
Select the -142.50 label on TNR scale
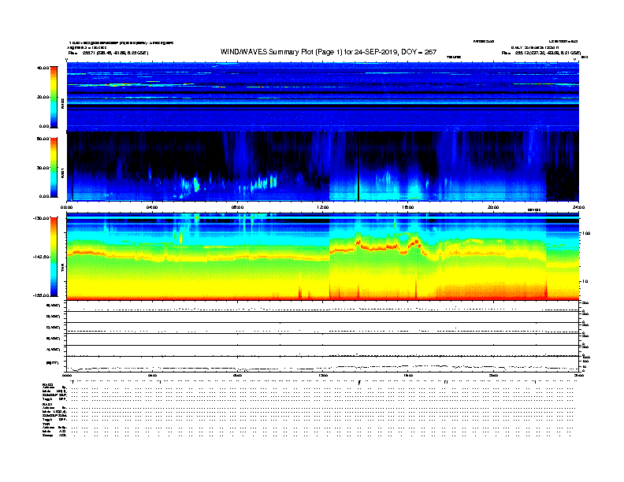[x=43, y=257]
